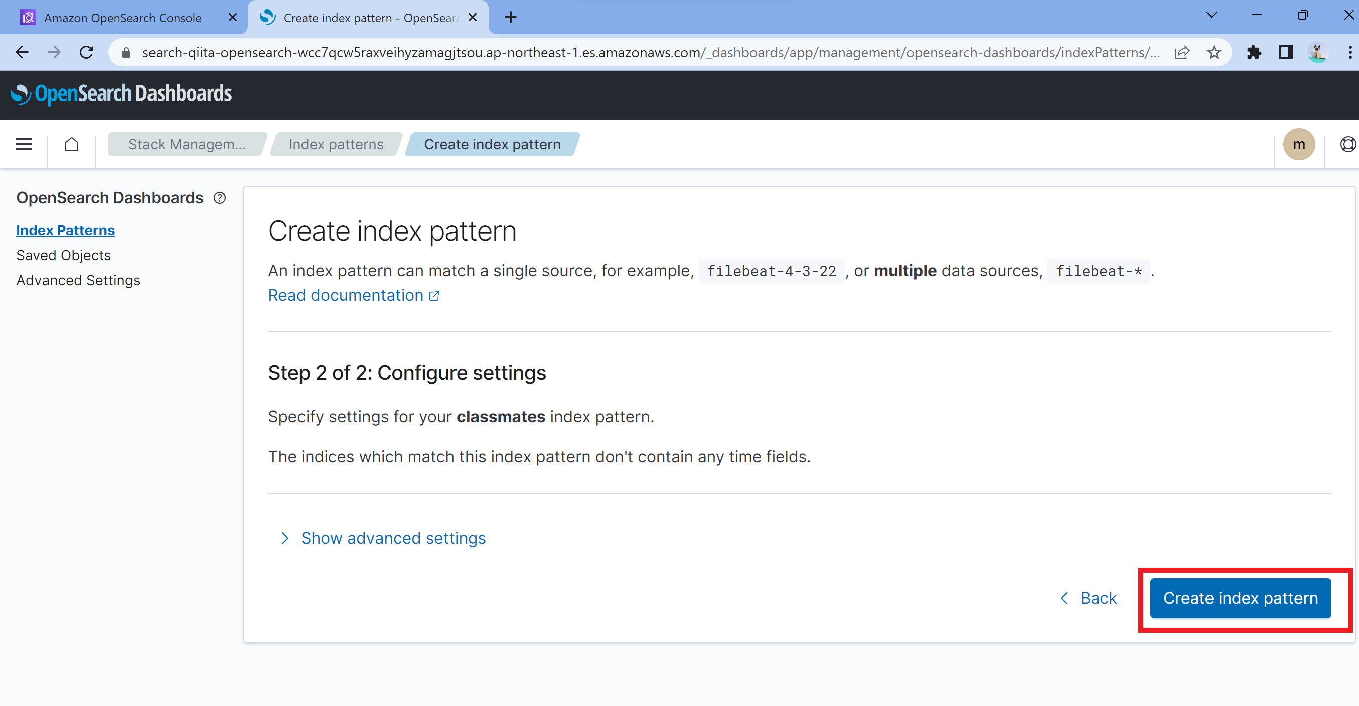Click the user avatar 'm'
The image size is (1359, 706).
pyautogui.click(x=1298, y=144)
